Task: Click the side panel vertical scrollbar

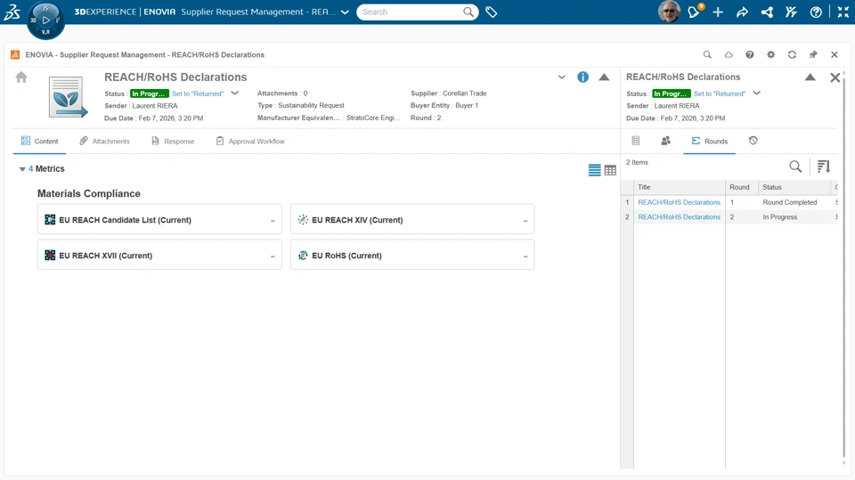Action: pyautogui.click(x=844, y=267)
